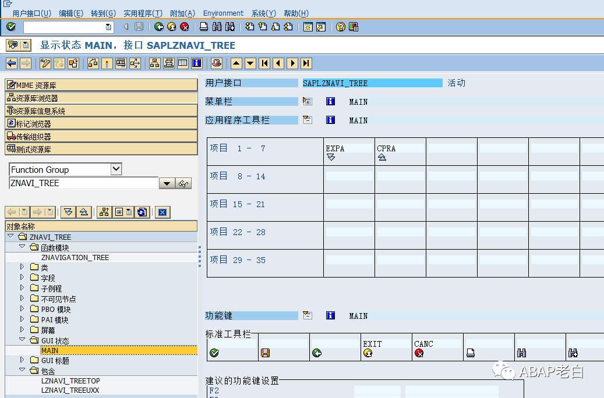The width and height of the screenshot is (604, 398).
Task: Click the Expand subtree icon in navigation toolbar
Action: (x=68, y=212)
